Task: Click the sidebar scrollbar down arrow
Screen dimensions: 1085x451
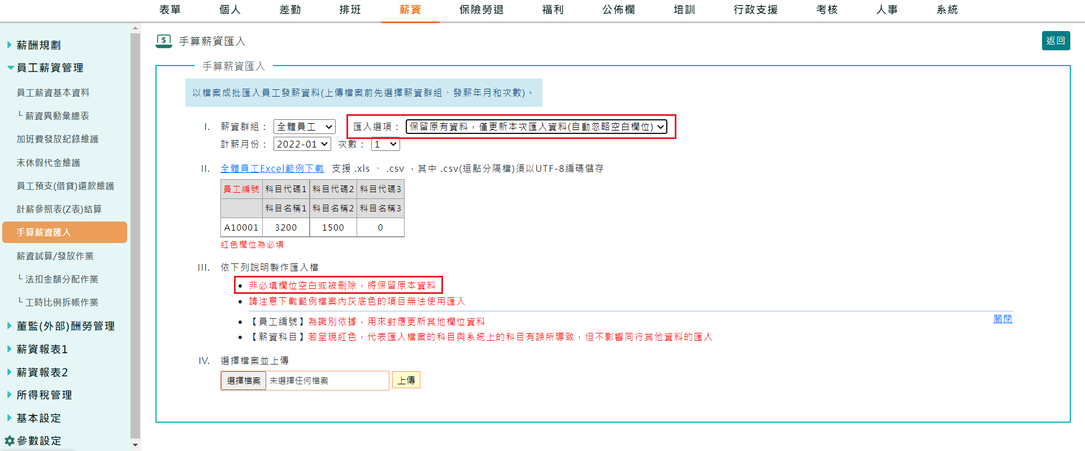Action: 135,445
